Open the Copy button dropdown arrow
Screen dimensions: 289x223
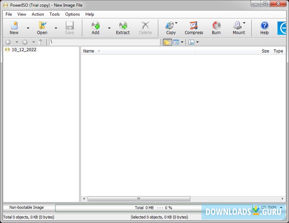[176, 23]
